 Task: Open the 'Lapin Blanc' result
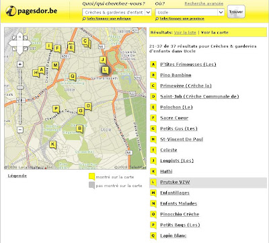(174, 236)
